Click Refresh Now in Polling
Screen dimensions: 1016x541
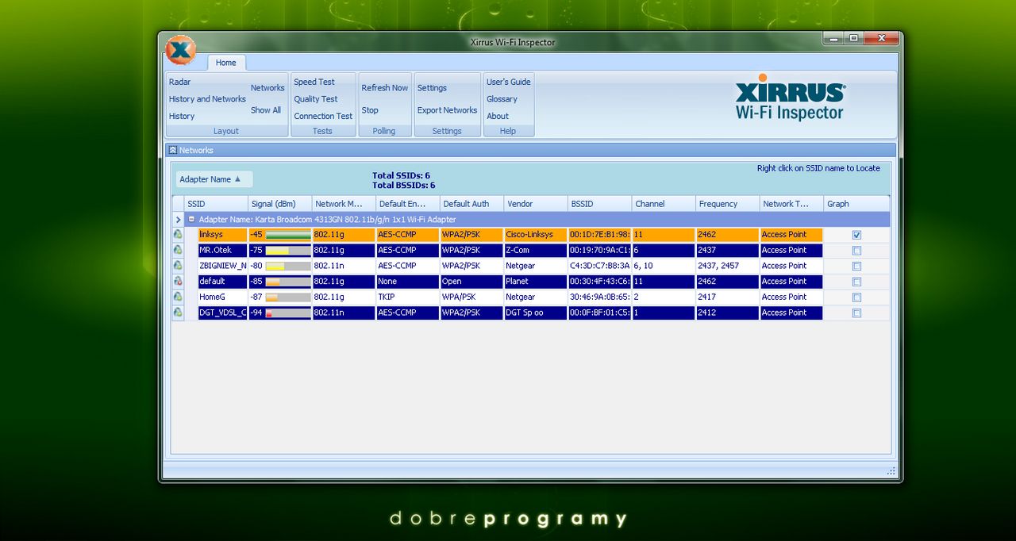(x=385, y=88)
